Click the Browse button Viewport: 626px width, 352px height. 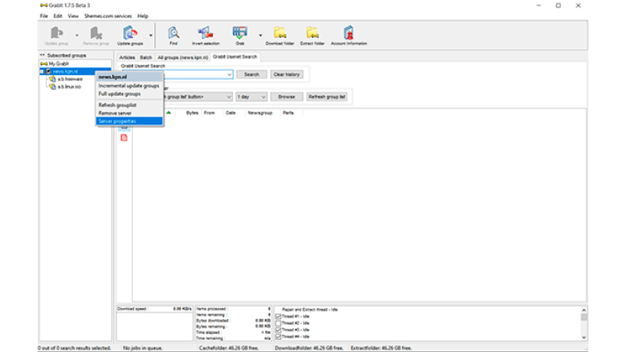[x=286, y=97]
